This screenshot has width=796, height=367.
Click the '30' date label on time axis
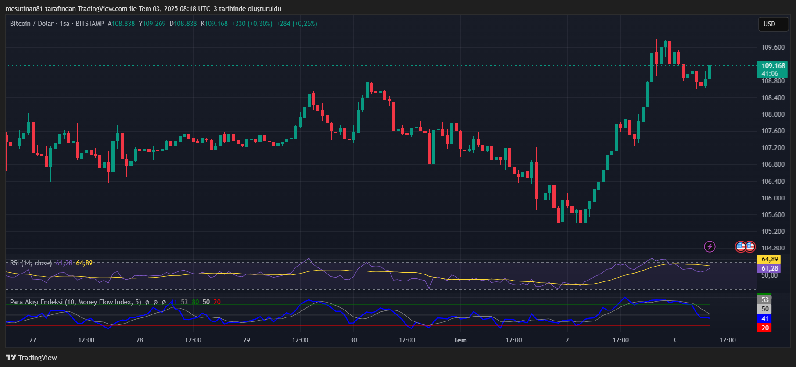(353, 340)
